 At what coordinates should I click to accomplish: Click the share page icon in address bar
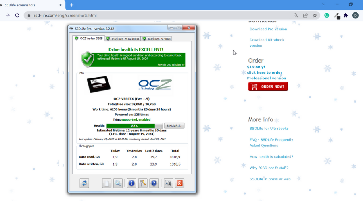(x=305, y=15)
